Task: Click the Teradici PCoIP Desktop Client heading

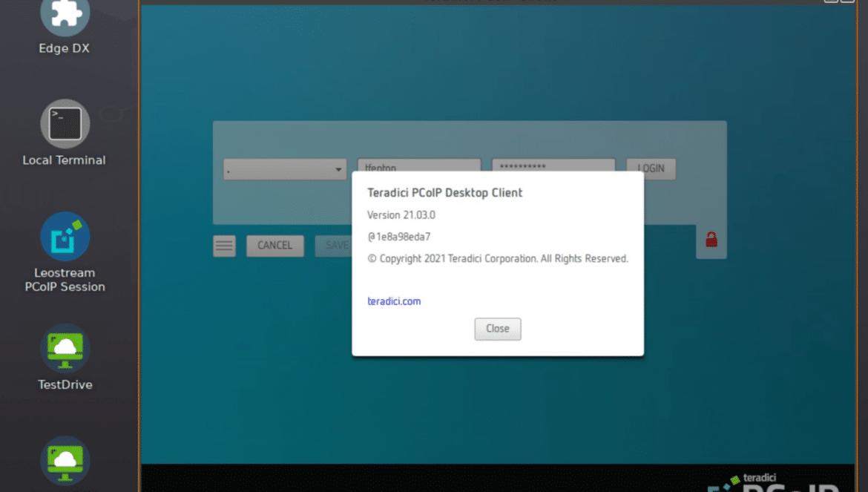Action: pos(445,193)
